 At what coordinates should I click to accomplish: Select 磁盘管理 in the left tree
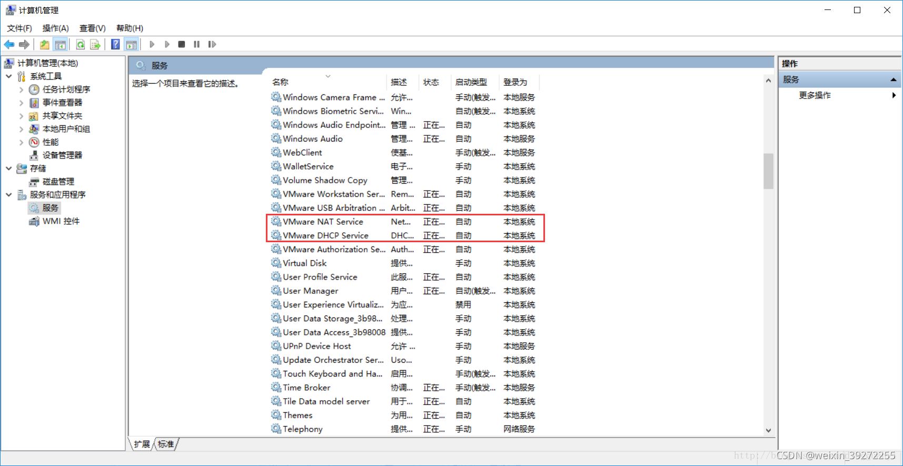point(58,182)
